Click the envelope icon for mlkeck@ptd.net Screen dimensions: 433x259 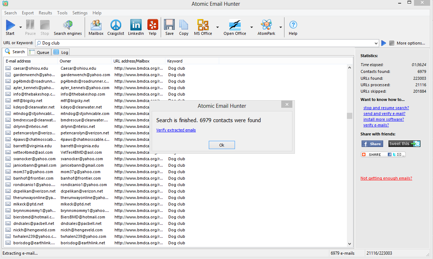click(x=8, y=204)
